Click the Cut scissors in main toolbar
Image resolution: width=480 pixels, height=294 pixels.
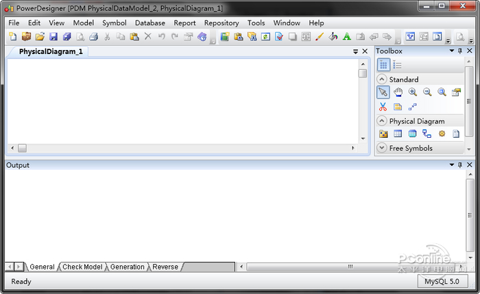click(107, 37)
